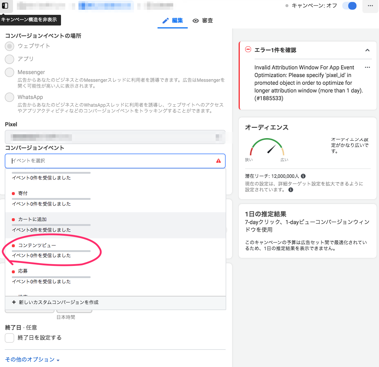This screenshot has height=367, width=379.
Task: Choose the 応募 event option
Action: [115, 277]
